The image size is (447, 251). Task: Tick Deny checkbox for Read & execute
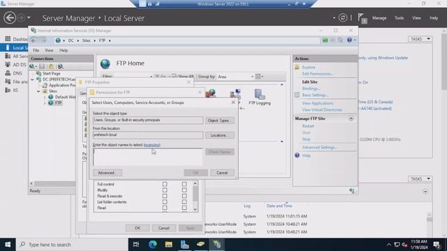(x=184, y=196)
